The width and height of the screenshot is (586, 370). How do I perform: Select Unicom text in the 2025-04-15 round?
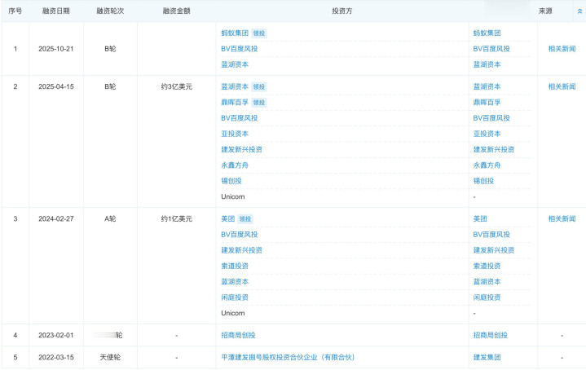(233, 196)
